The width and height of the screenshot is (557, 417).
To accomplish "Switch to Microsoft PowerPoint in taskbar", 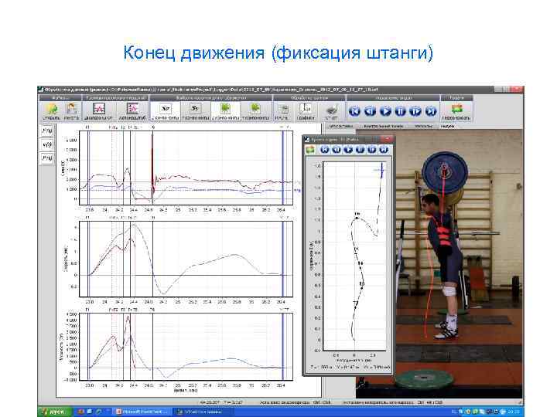I will 142,412.
